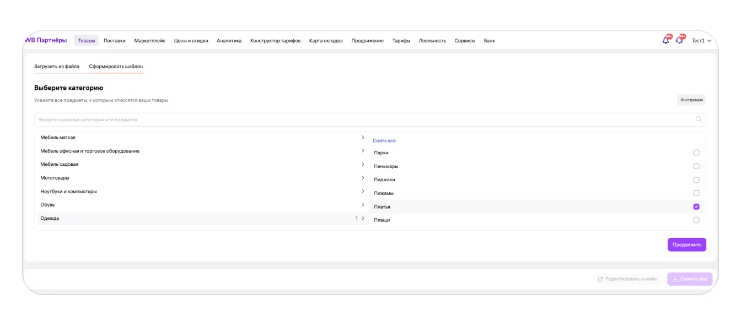Click the Редактировать онлайн external link icon
This screenshot has height=325, width=741.
click(600, 279)
